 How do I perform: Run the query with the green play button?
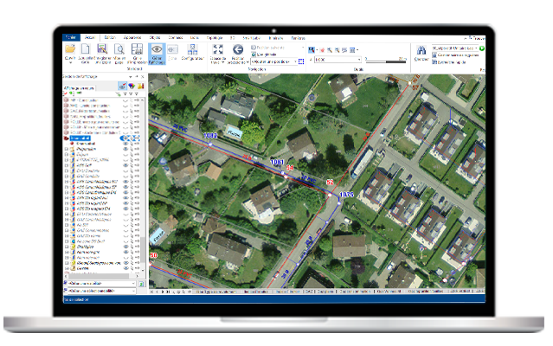(x=482, y=48)
